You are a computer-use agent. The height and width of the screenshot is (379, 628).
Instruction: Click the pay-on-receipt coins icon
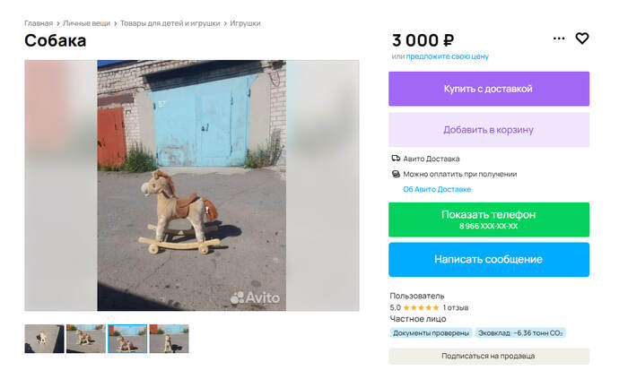click(396, 174)
